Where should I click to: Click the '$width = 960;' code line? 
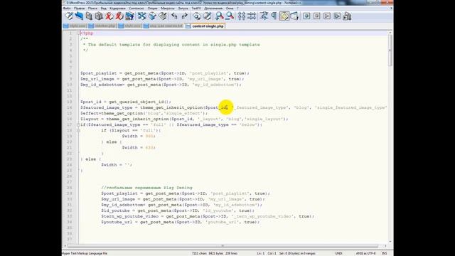[139, 136]
